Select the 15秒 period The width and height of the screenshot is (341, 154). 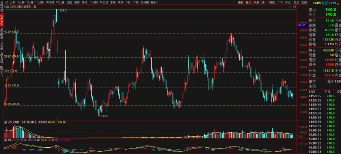click(x=136, y=2)
